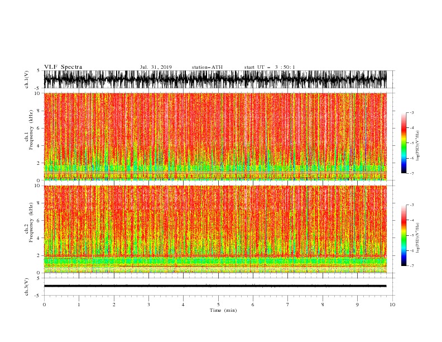Viewport: 442px width, 342px height.
Task: Click the "10" kHz tick of ch.2 frequency axis
Action: (x=37, y=186)
